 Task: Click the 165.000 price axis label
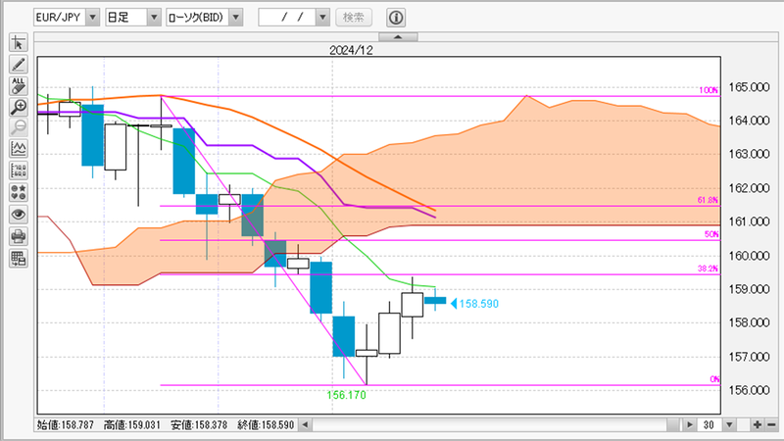coord(749,87)
